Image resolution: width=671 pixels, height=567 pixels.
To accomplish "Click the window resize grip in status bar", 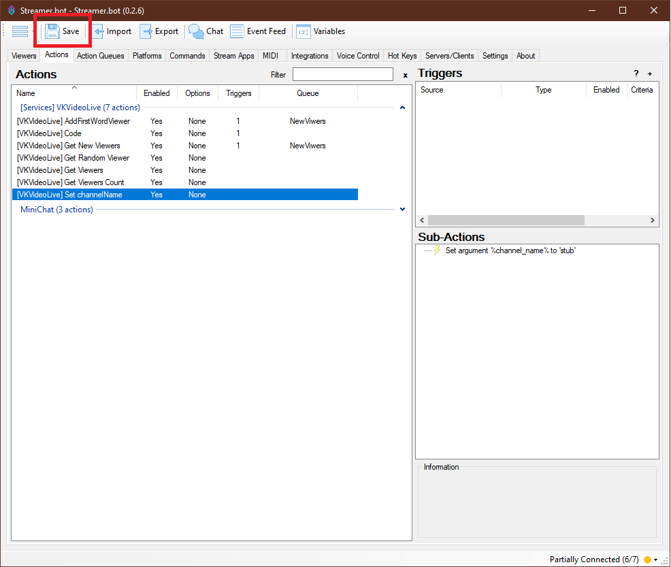I will (x=665, y=562).
